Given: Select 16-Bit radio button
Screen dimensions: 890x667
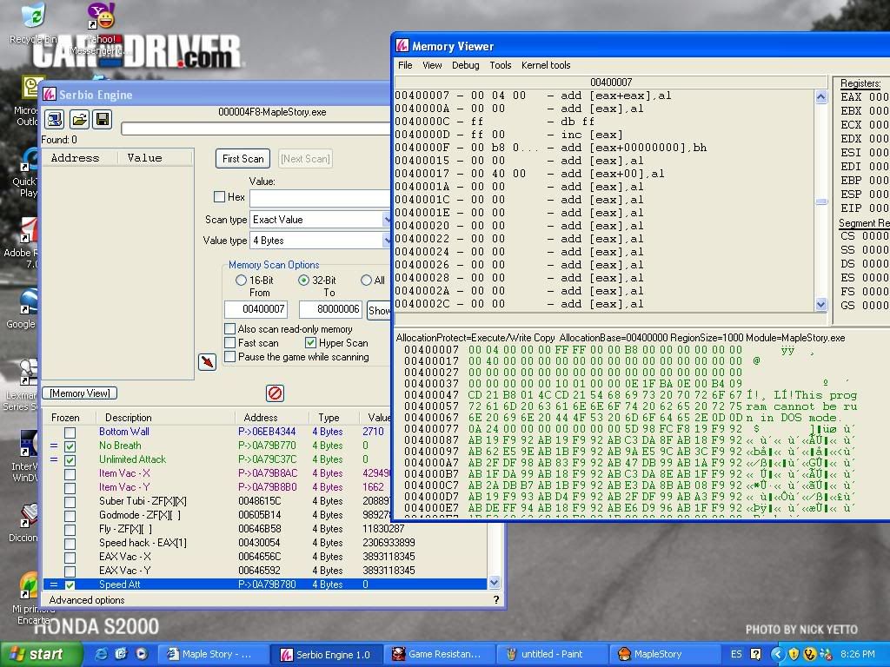Looking at the screenshot, I should [x=241, y=281].
